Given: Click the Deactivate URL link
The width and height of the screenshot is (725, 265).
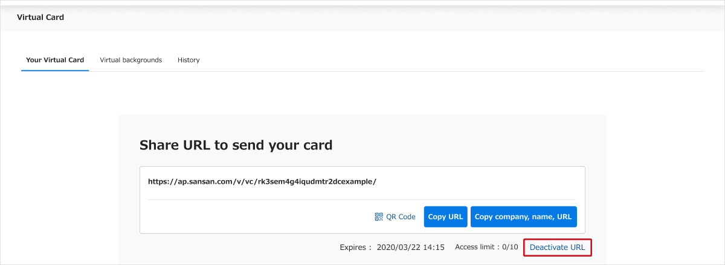Looking at the screenshot, I should click(x=557, y=247).
